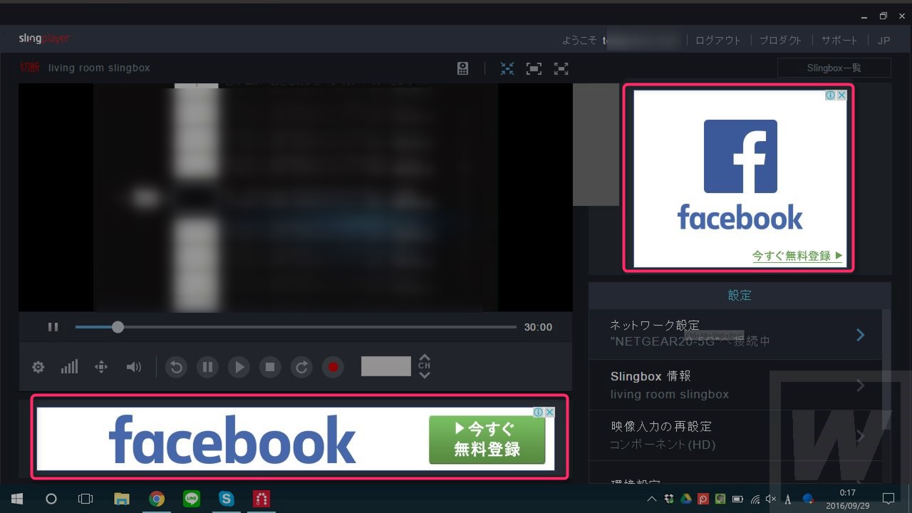Viewport: 912px width, 513px height.
Task: Open the remote control icon
Action: [463, 68]
